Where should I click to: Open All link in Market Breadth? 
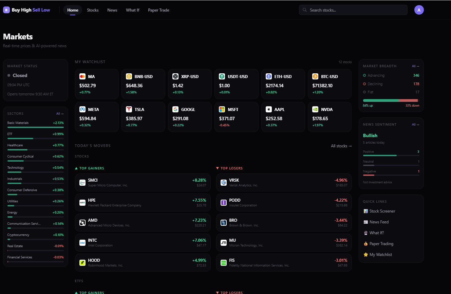point(415,66)
